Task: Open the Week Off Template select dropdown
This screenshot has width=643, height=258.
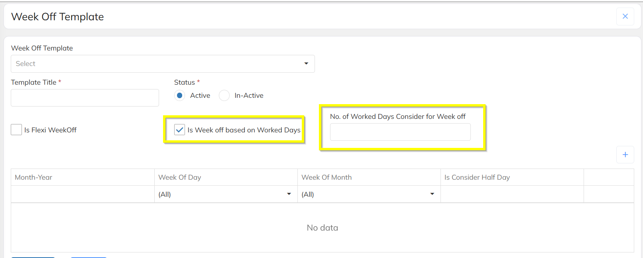Action: coord(163,64)
